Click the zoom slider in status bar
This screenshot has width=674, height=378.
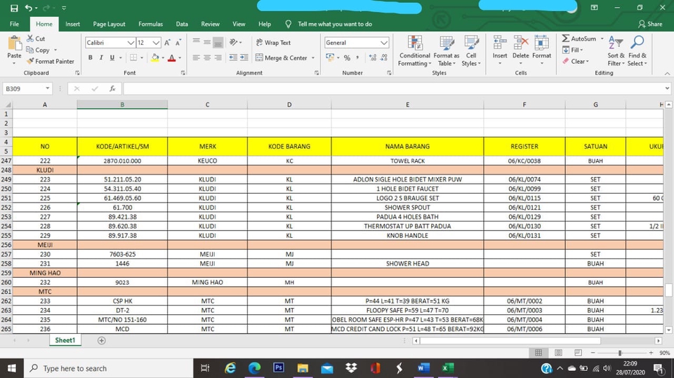[621, 353]
